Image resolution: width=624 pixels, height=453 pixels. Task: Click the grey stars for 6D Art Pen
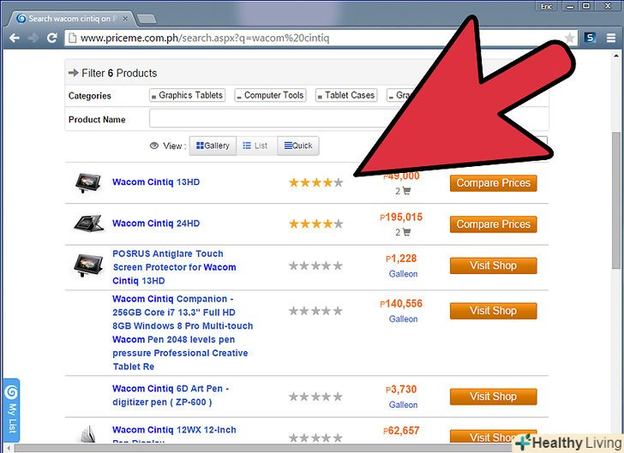pyautogui.click(x=316, y=396)
